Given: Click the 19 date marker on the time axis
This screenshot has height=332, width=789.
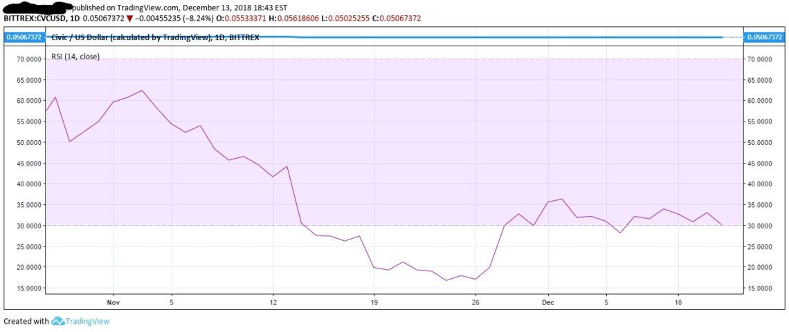Looking at the screenshot, I should [374, 302].
